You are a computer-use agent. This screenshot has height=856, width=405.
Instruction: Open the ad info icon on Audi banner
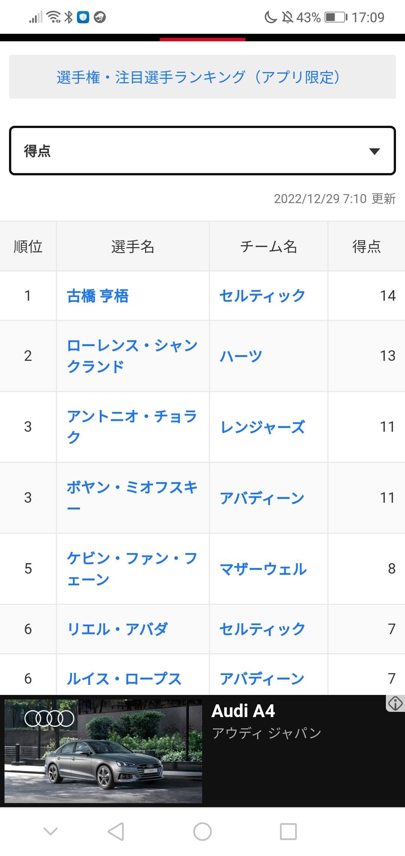pyautogui.click(x=395, y=703)
